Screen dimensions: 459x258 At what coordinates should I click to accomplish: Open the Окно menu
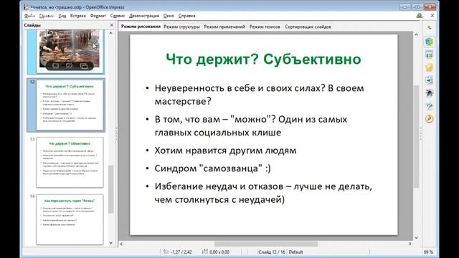tap(169, 16)
